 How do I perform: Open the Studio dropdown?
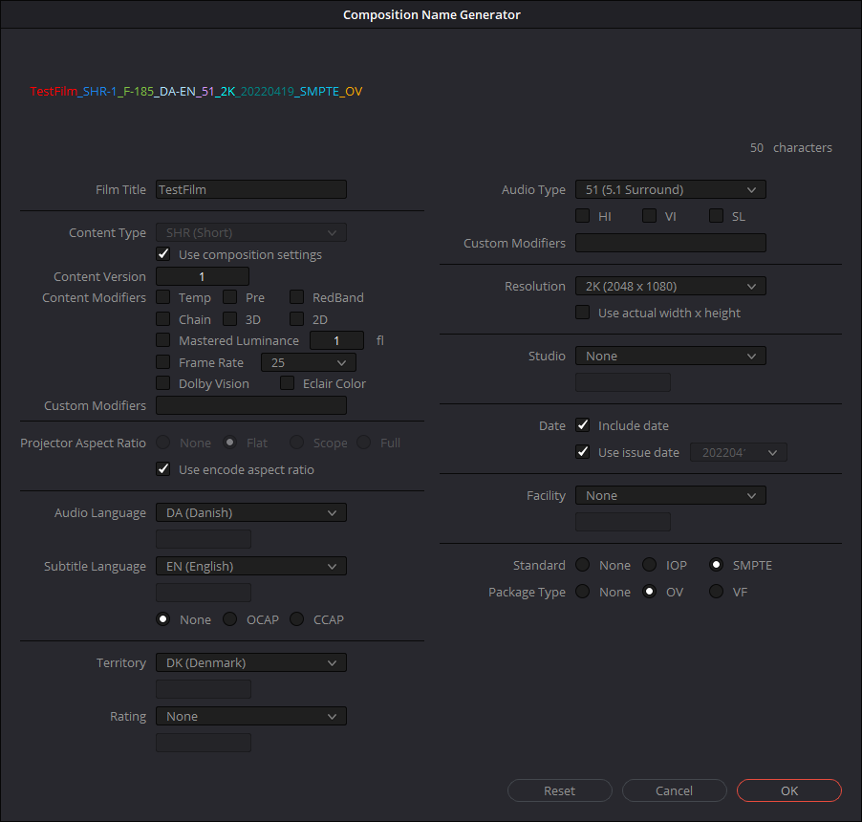670,356
